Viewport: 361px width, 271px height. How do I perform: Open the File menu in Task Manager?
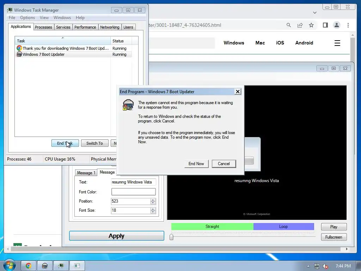coord(12,18)
